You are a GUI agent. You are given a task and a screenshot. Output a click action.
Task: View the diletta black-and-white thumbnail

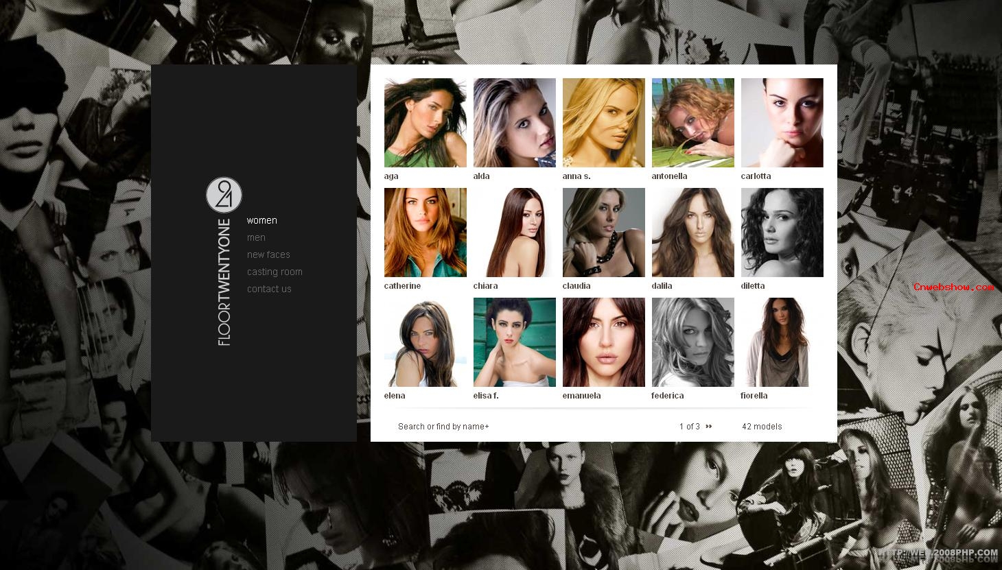782,233
